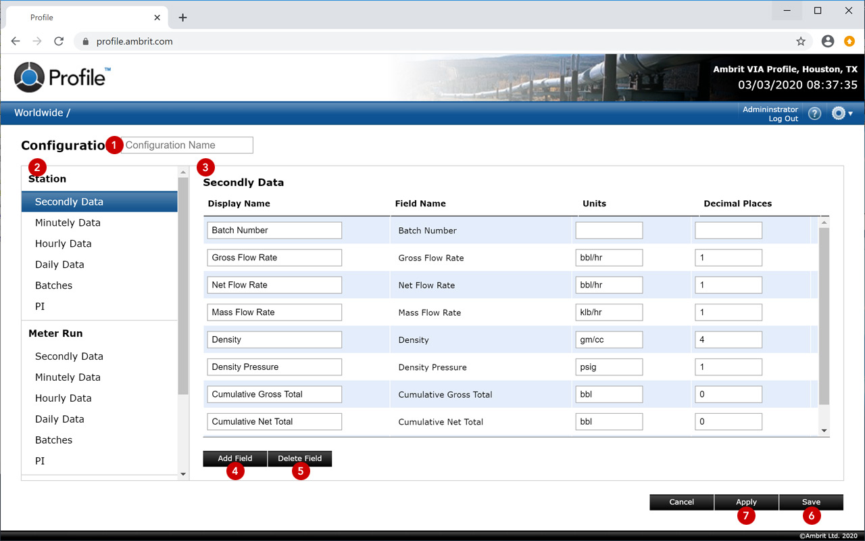Go back to previous page
Viewport: 865px width, 541px height.
pos(16,41)
